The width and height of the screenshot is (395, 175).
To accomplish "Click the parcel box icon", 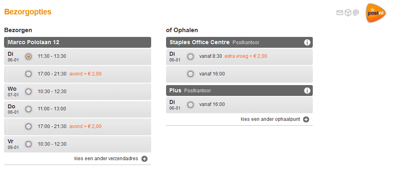I will click(x=348, y=13).
